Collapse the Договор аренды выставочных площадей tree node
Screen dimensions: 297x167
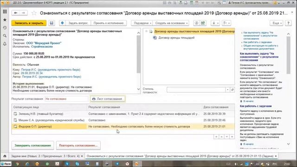147,32
